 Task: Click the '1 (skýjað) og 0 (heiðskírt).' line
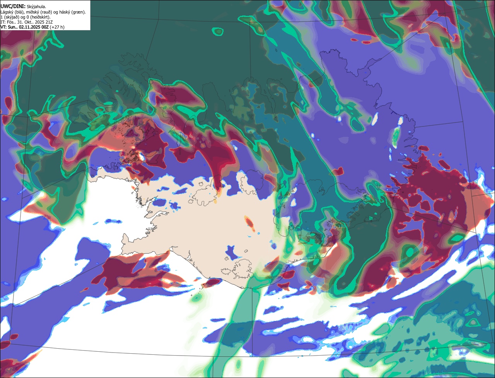click(26, 17)
